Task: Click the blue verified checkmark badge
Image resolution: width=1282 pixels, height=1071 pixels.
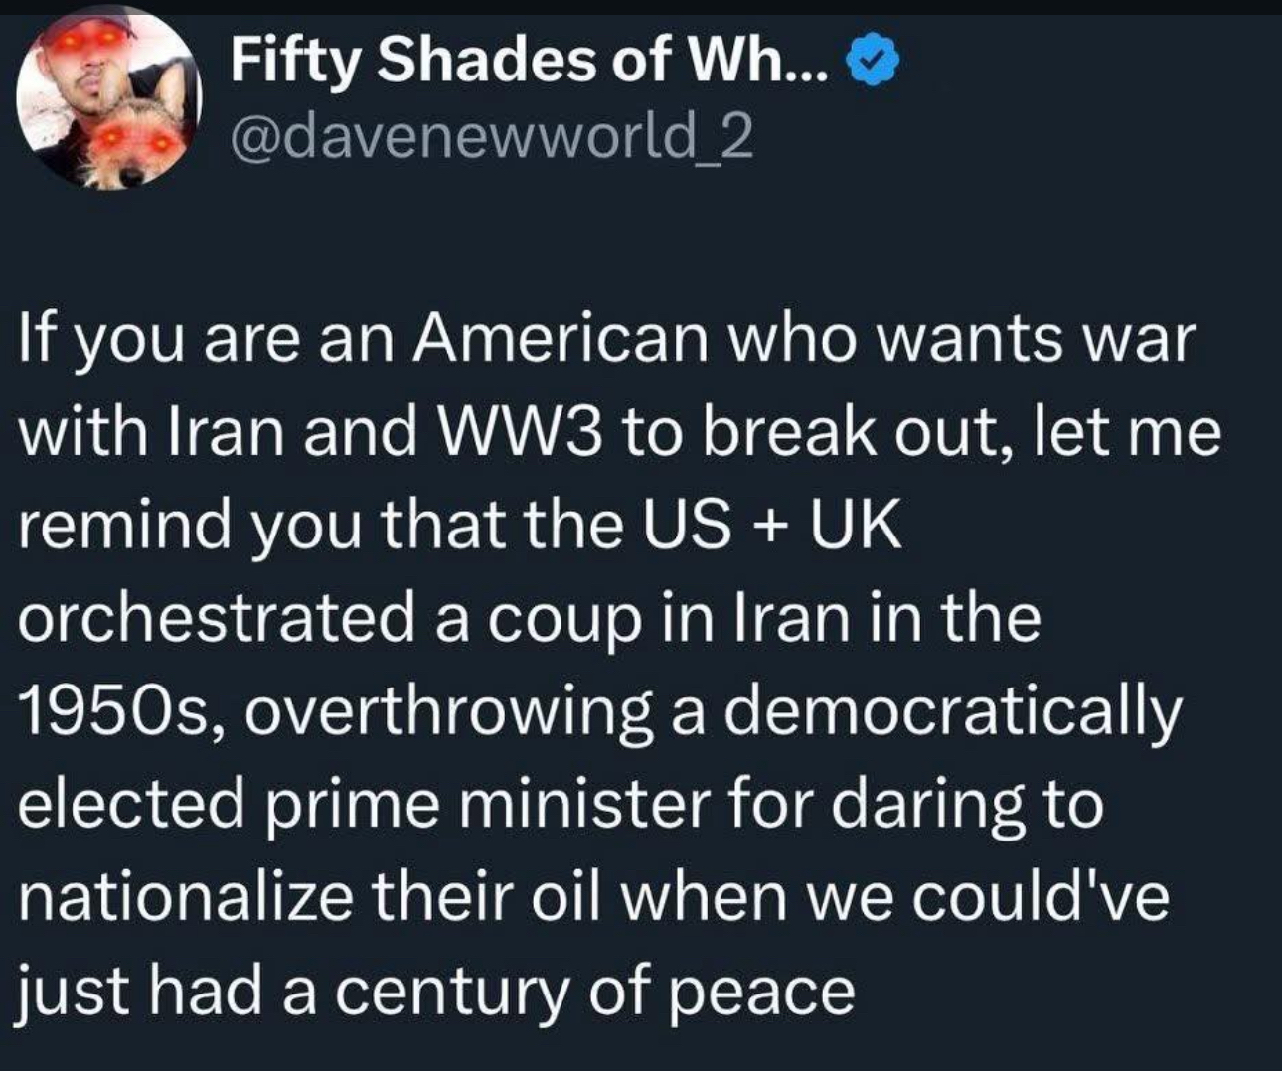Action: click(872, 66)
